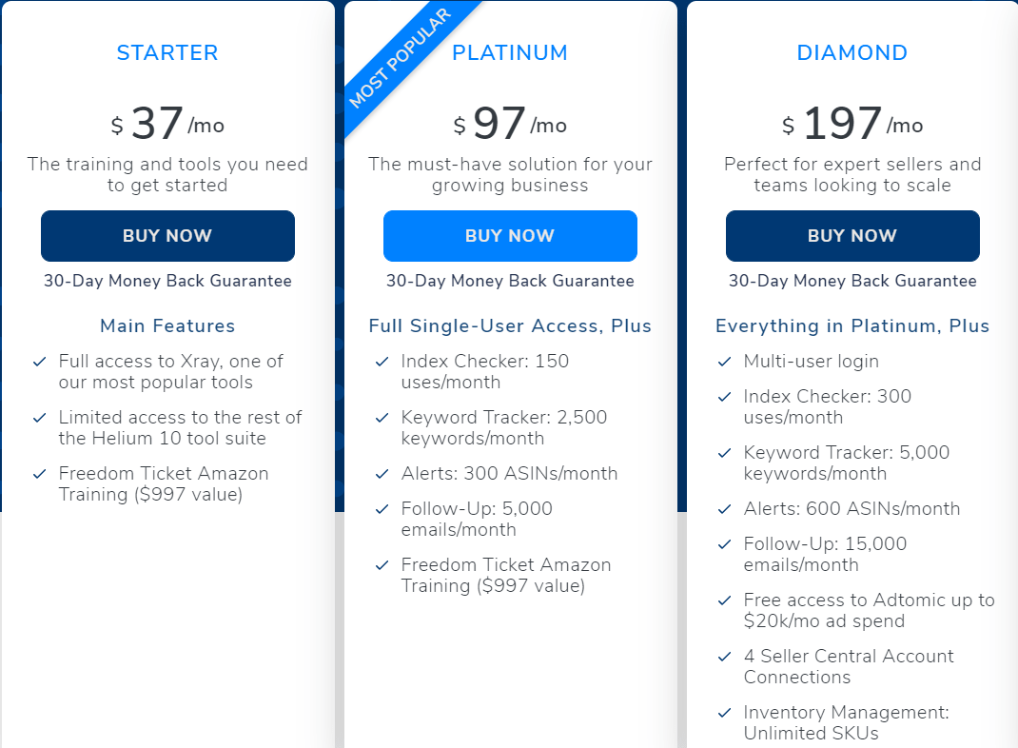Click checkmark next to 4 Seller Central Account

tap(725, 657)
